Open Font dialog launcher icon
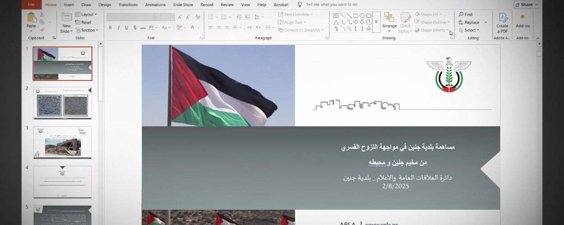The height and width of the screenshot is (225, 564). tap(201, 38)
